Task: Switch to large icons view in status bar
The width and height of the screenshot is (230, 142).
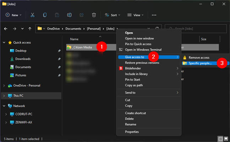Action: coord(226,139)
